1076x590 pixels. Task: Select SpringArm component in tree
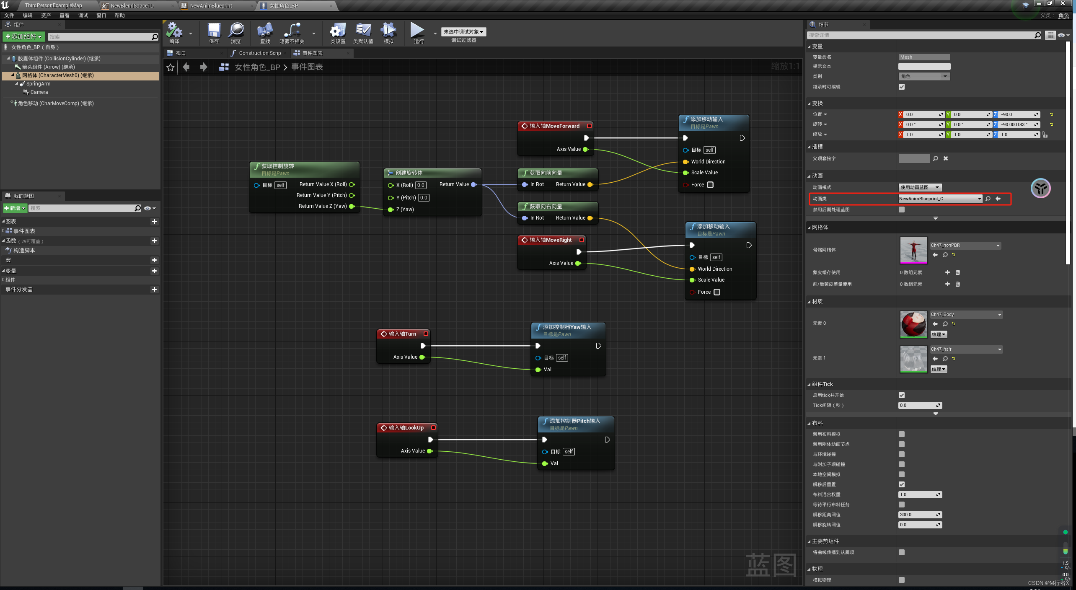click(x=38, y=84)
